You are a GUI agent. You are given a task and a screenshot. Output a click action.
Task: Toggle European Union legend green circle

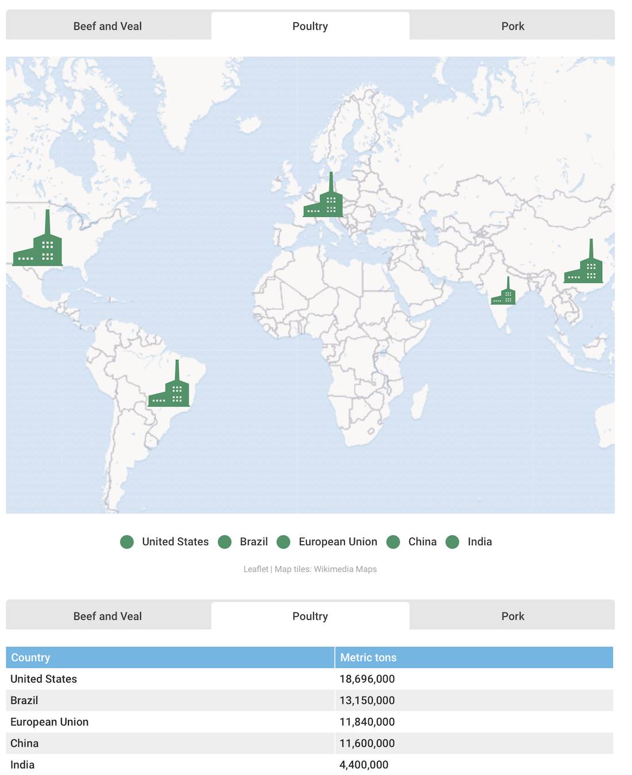pos(283,542)
